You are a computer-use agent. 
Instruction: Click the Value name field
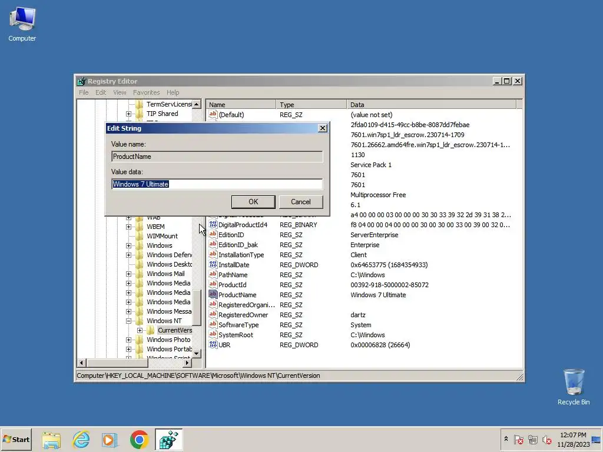pos(217,157)
